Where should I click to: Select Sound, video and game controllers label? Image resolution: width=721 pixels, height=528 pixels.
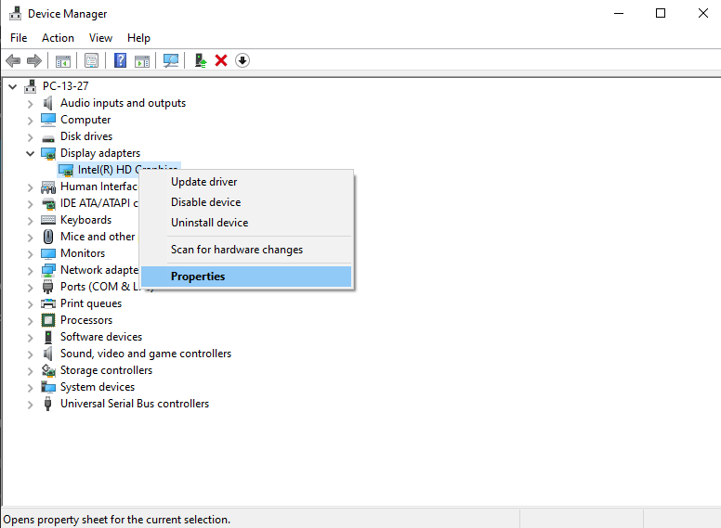(146, 354)
